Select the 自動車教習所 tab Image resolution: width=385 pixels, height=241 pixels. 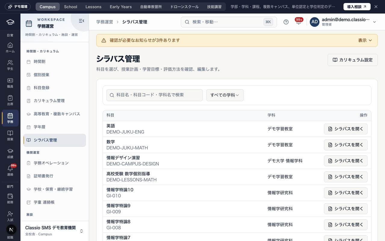point(151,7)
